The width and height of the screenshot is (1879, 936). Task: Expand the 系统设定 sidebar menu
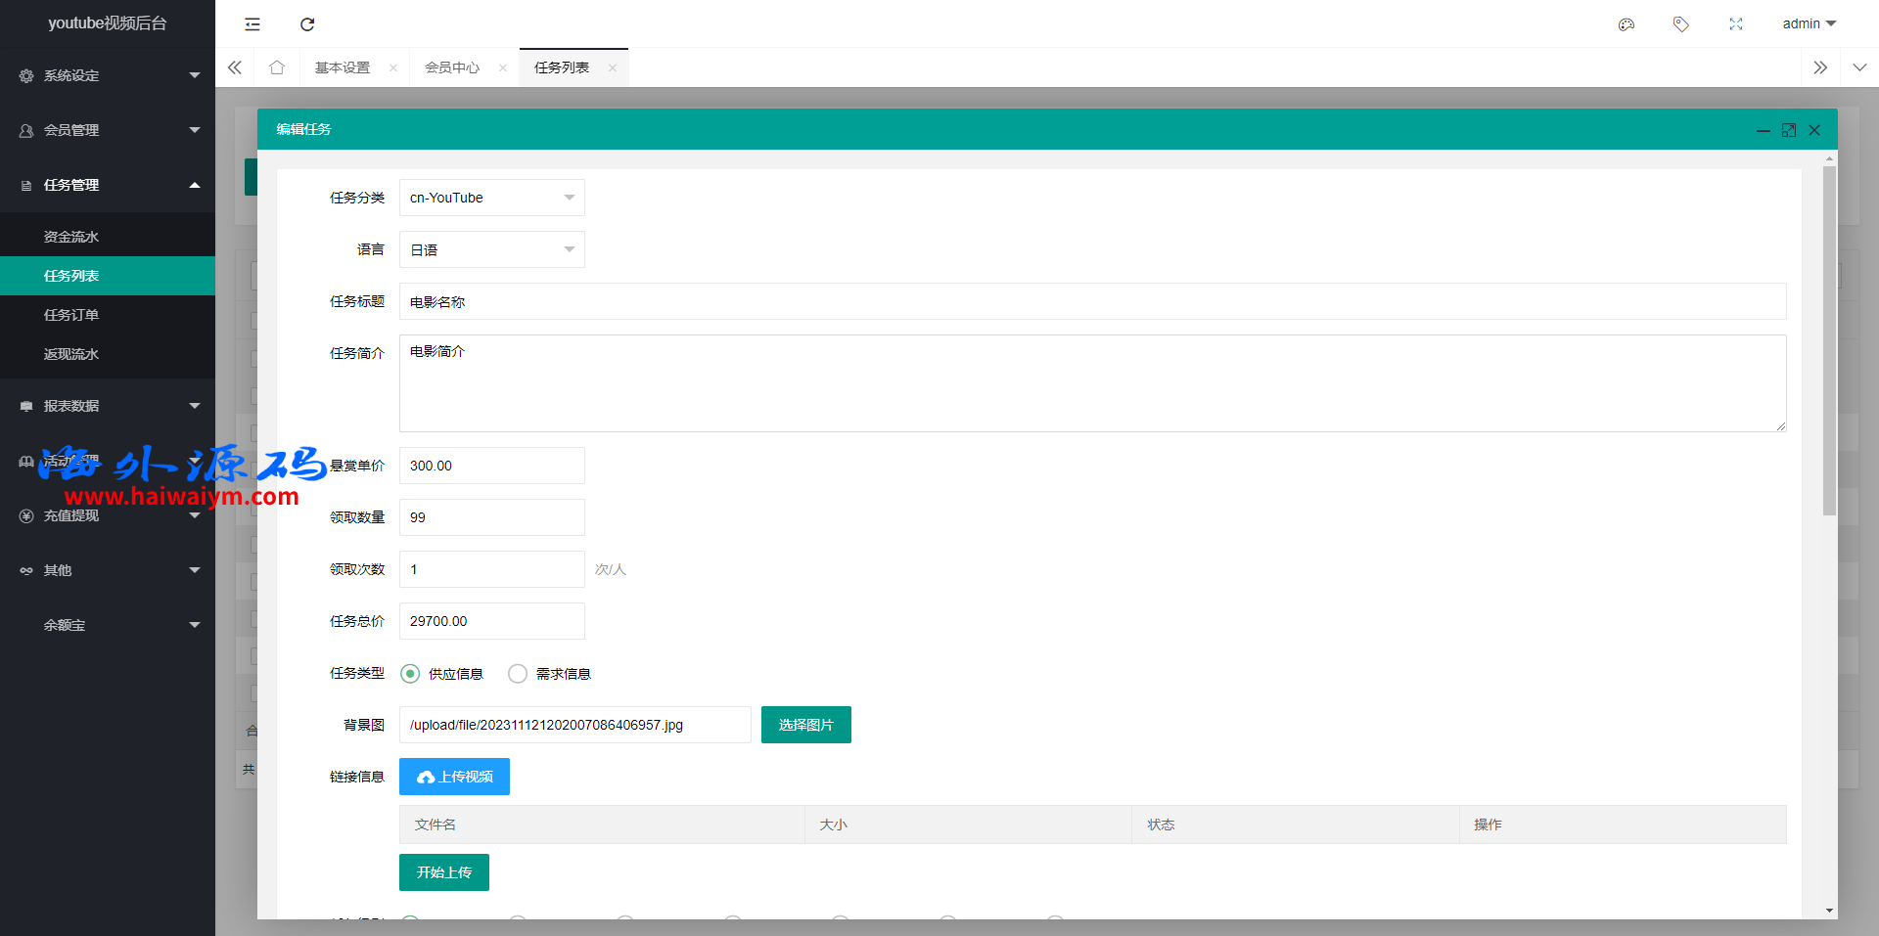(x=108, y=75)
